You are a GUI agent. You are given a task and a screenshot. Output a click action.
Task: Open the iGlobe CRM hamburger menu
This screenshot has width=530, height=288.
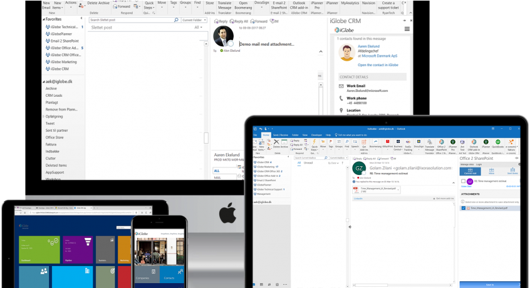click(407, 29)
